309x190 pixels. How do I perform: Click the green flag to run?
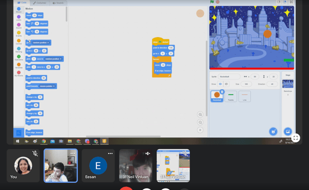[x=212, y=2]
